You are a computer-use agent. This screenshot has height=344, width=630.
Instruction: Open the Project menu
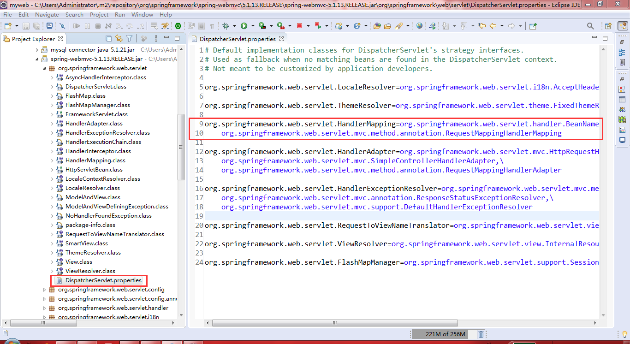tap(99, 14)
